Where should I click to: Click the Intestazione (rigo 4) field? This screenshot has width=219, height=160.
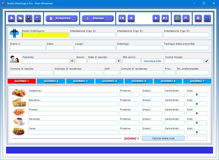tap(186, 35)
